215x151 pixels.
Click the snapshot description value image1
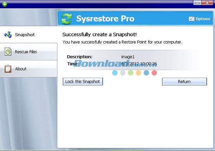(x=128, y=57)
